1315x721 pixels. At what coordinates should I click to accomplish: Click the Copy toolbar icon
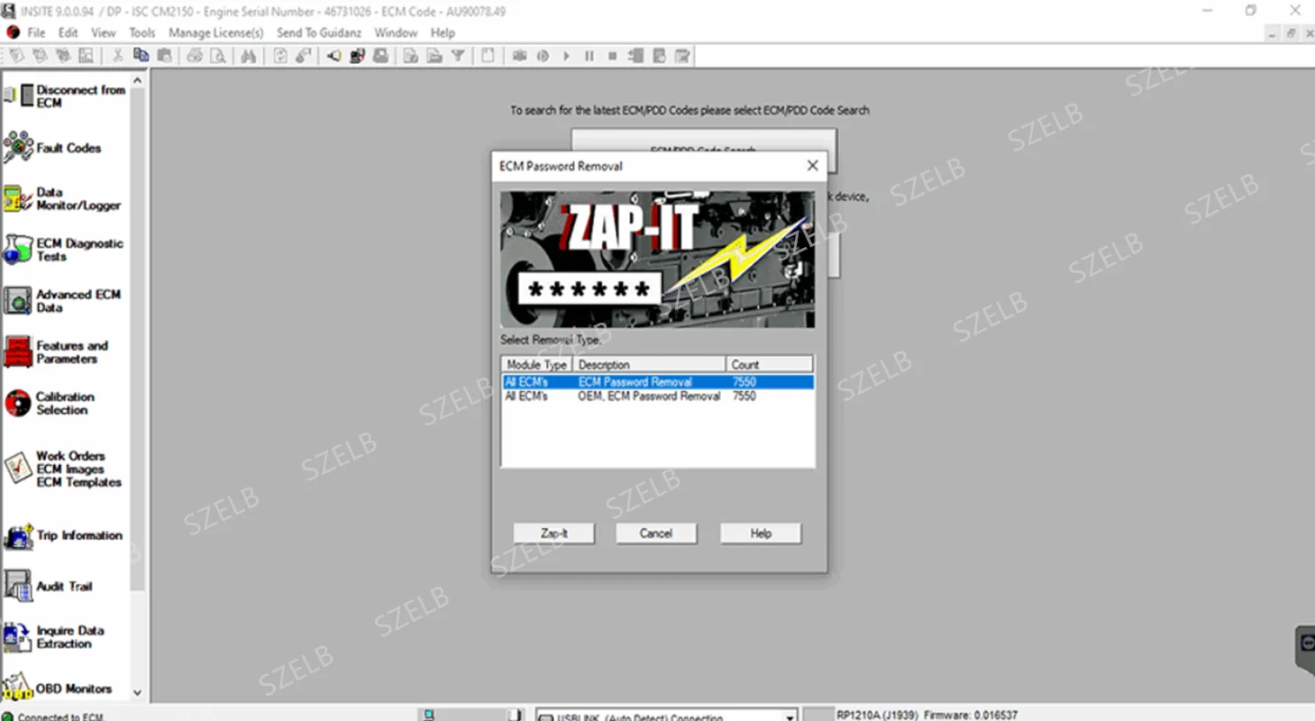(x=142, y=56)
